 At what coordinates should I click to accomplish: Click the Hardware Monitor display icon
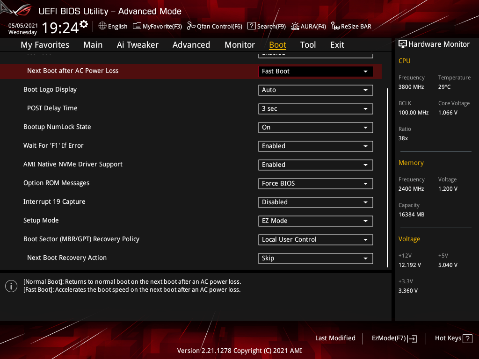(x=403, y=44)
